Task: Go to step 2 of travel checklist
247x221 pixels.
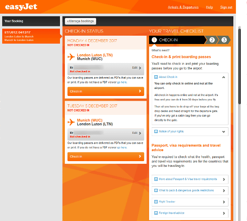Action: pos(212,40)
